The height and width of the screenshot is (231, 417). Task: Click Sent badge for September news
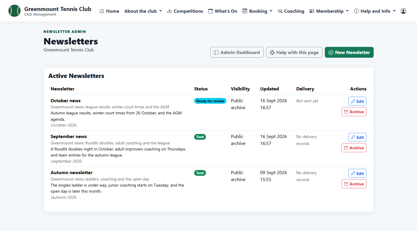click(x=200, y=137)
